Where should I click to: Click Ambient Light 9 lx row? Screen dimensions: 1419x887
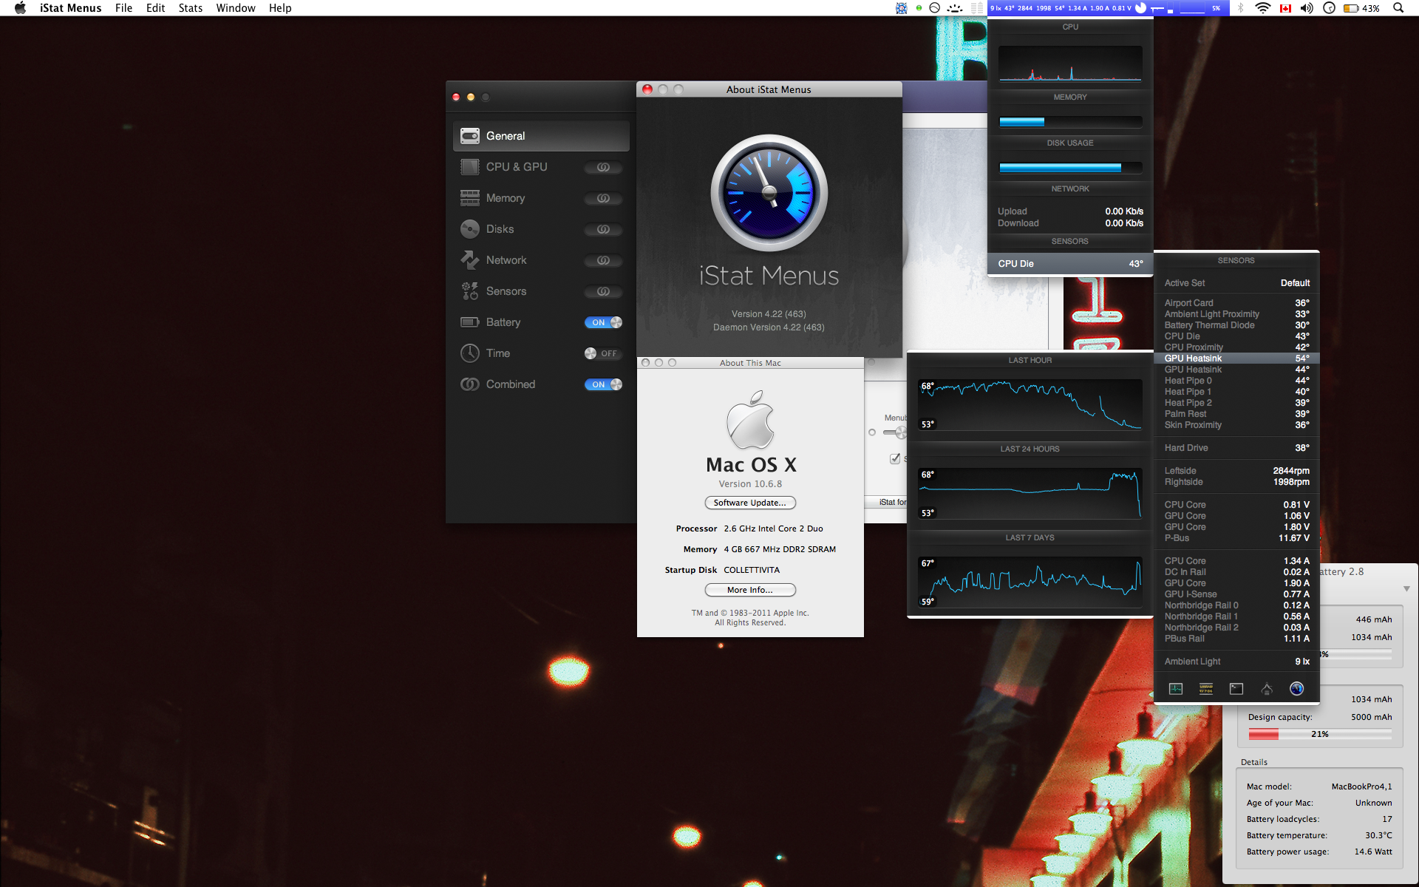(x=1236, y=662)
